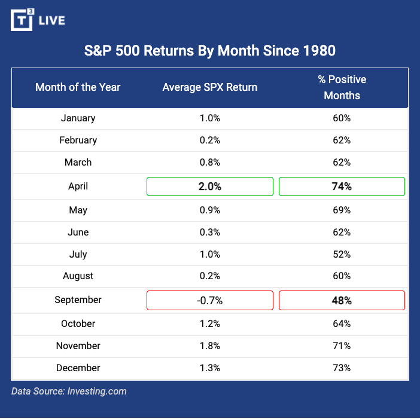Click the Average SPX Return column header
420x419 pixels.
(210, 87)
